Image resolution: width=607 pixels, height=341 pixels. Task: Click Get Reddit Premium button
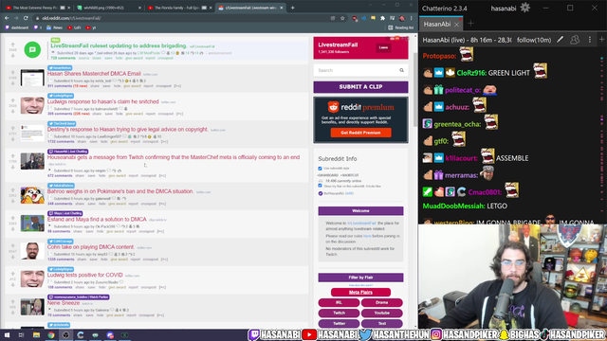pyautogui.click(x=360, y=133)
